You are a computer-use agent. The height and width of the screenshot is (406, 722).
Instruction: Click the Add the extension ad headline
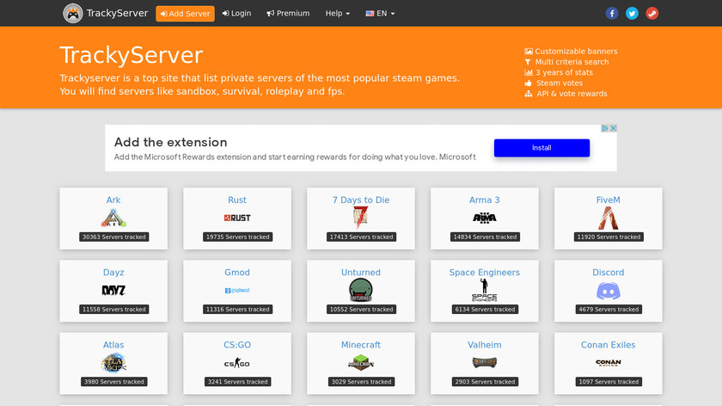point(171,142)
